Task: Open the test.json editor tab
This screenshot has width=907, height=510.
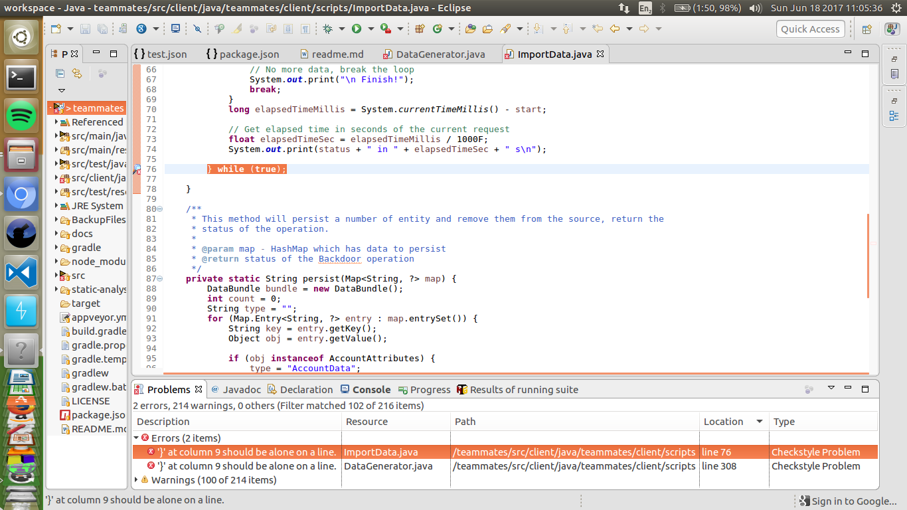Action: click(161, 54)
